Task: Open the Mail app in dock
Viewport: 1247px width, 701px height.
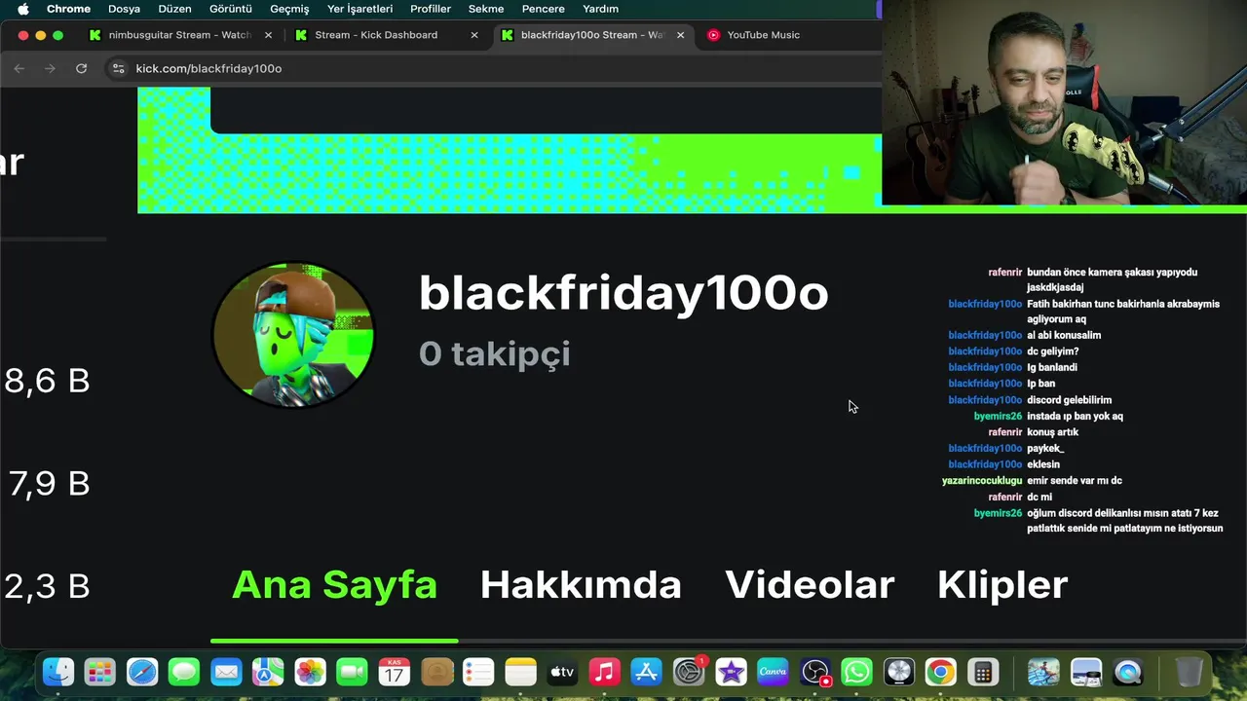Action: pyautogui.click(x=226, y=672)
